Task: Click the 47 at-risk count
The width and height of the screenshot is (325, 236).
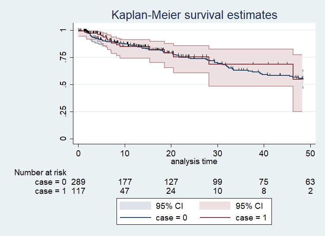Action: [125, 191]
